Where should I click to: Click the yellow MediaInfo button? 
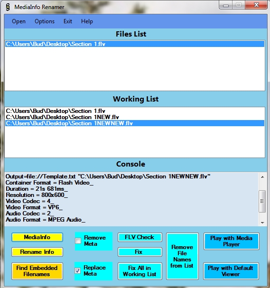[37, 237]
